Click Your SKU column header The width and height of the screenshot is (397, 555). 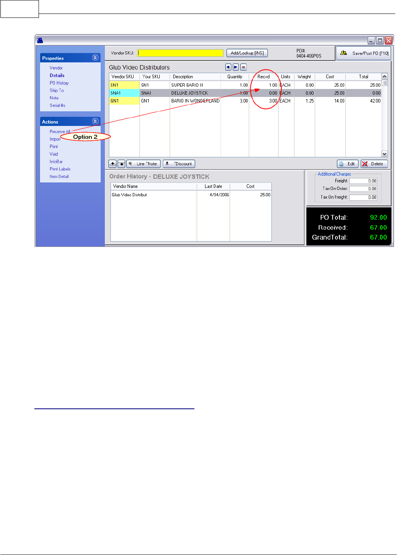coord(155,77)
